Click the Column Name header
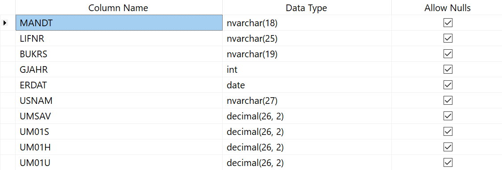The height and width of the screenshot is (170, 502). pyautogui.click(x=119, y=8)
